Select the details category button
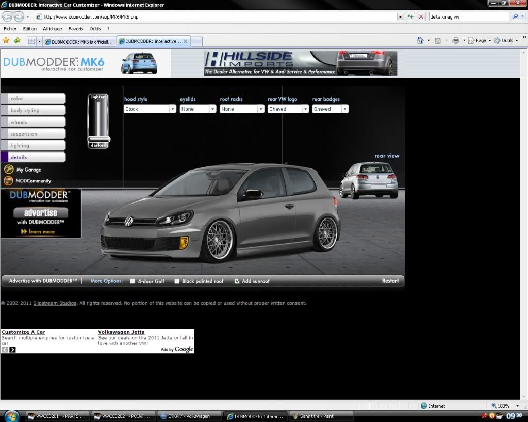The image size is (528, 422). click(x=34, y=157)
